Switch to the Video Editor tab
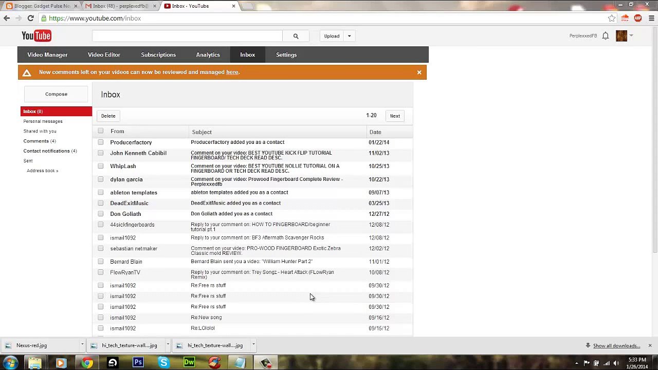Viewport: 658px width, 370px height. [x=104, y=54]
